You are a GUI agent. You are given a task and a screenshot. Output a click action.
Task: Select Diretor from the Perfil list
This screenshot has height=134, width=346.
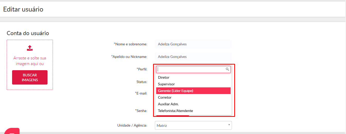coord(193,77)
